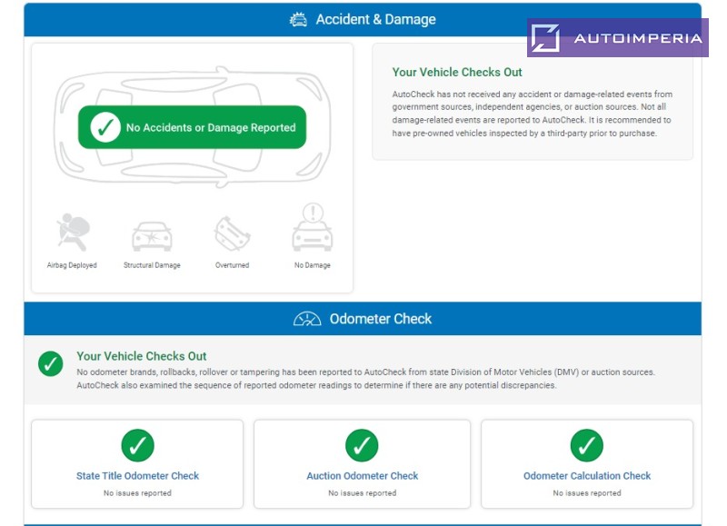Click the green checkmark beside odometer summary
This screenshot has width=727, height=526.
(51, 363)
